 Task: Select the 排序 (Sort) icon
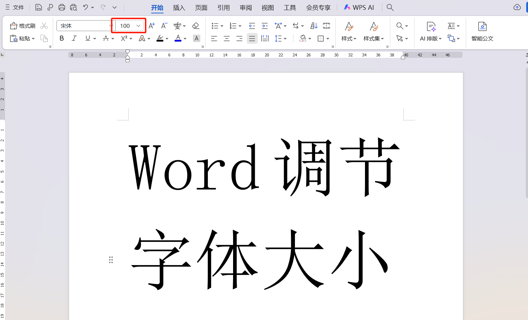click(313, 26)
